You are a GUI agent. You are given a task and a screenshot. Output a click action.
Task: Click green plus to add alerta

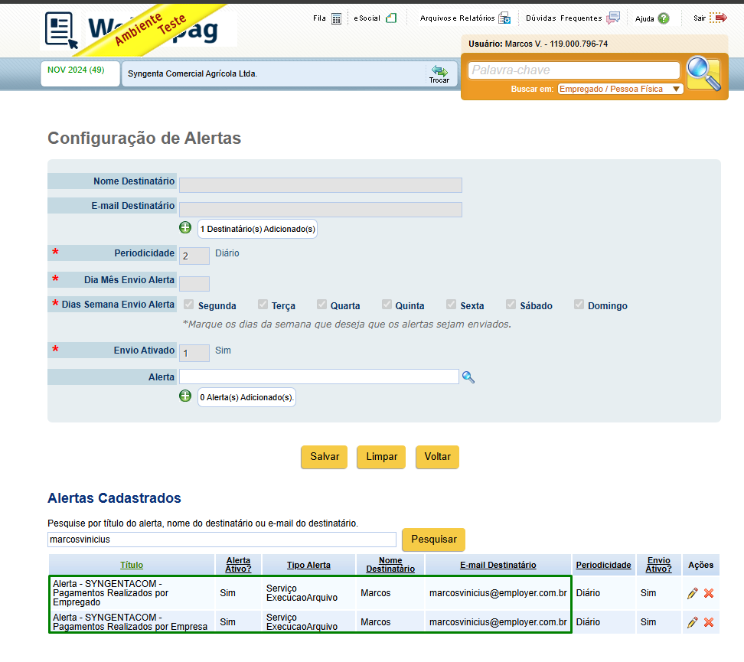(x=185, y=396)
